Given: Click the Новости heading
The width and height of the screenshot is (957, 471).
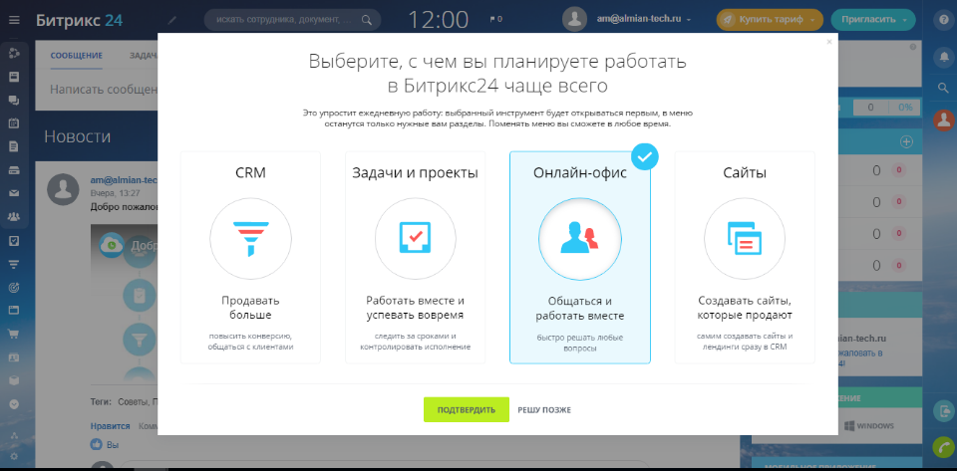Looking at the screenshot, I should (x=78, y=135).
